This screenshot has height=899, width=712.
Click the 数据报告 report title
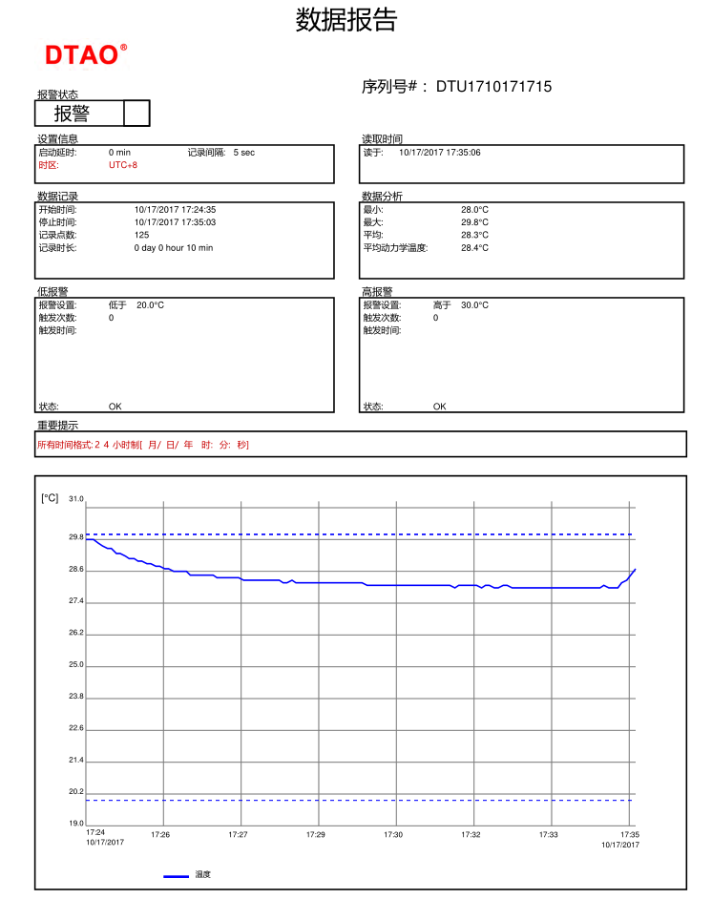coord(346,20)
